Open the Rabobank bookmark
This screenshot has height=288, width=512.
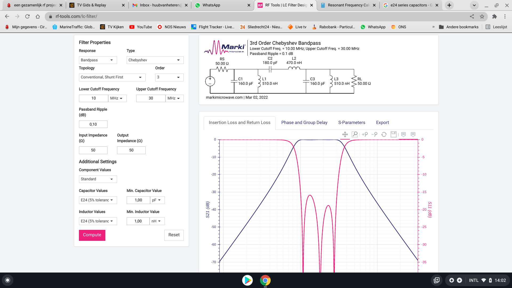tap(333, 27)
